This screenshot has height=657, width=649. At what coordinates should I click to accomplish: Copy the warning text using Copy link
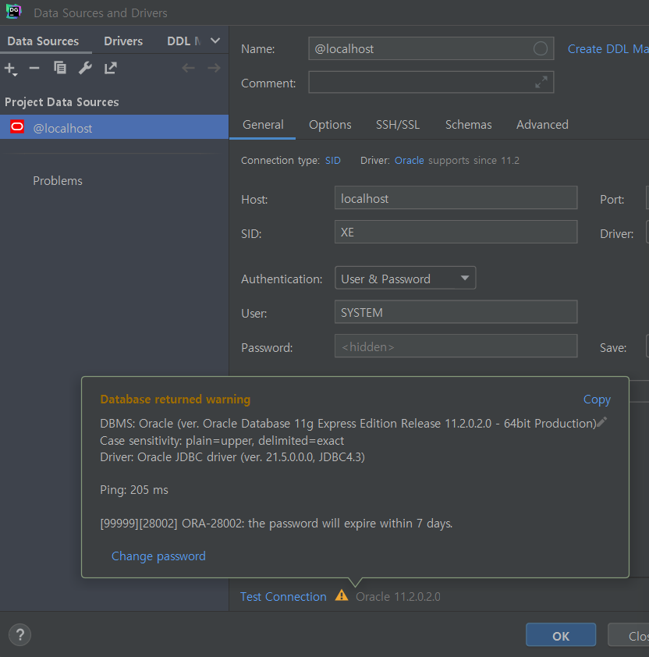pyautogui.click(x=597, y=400)
